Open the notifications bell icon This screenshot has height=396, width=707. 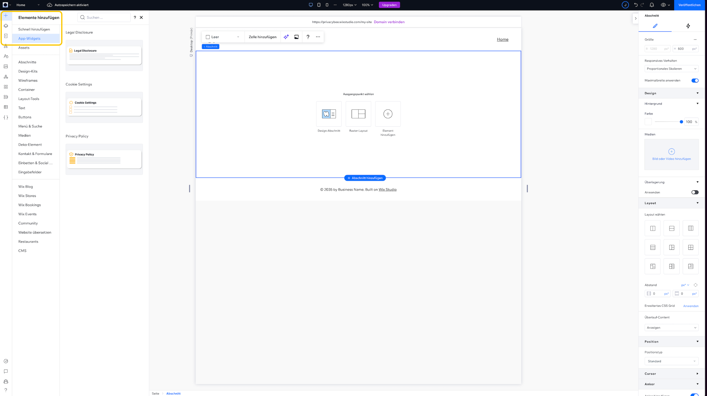point(652,5)
